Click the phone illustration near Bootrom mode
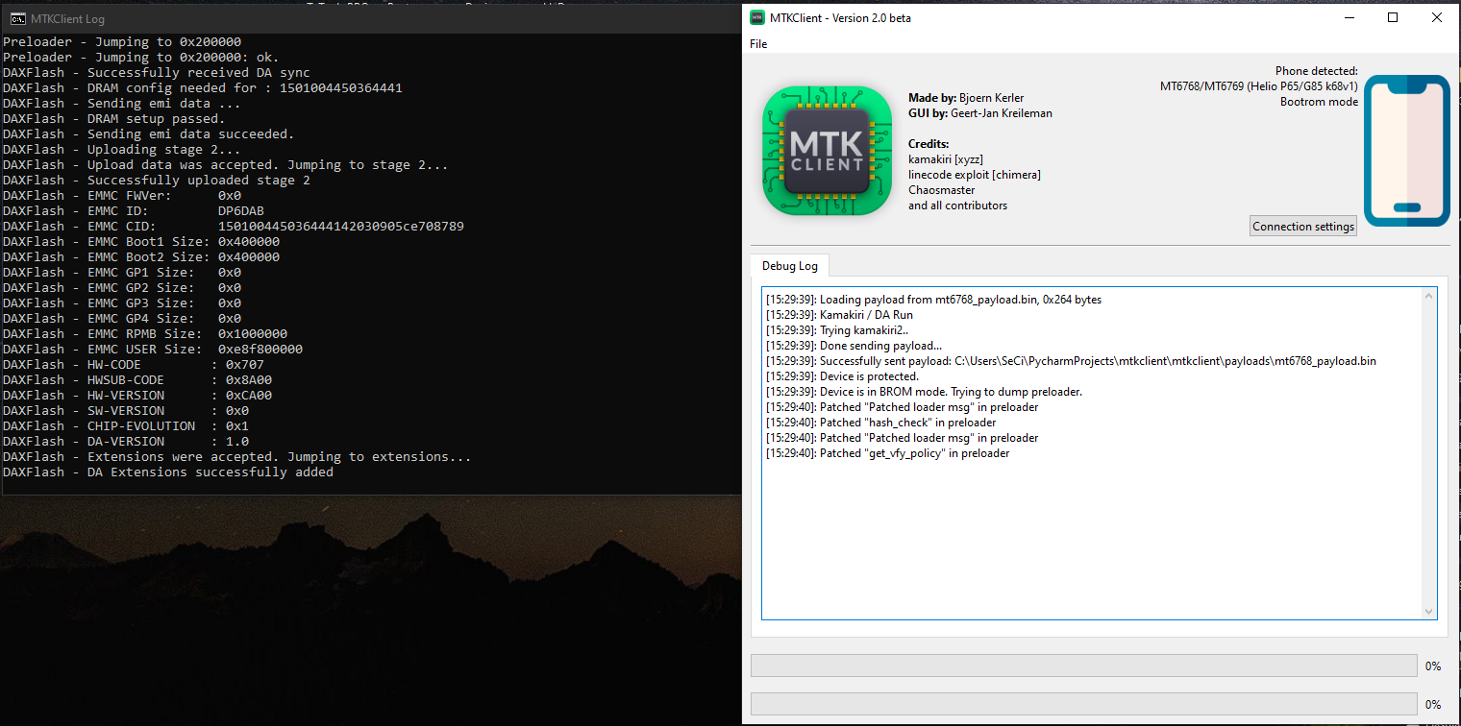Screen dimensions: 1461x726 point(1406,150)
